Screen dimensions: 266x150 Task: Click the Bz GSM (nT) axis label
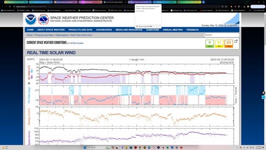coord(29,72)
